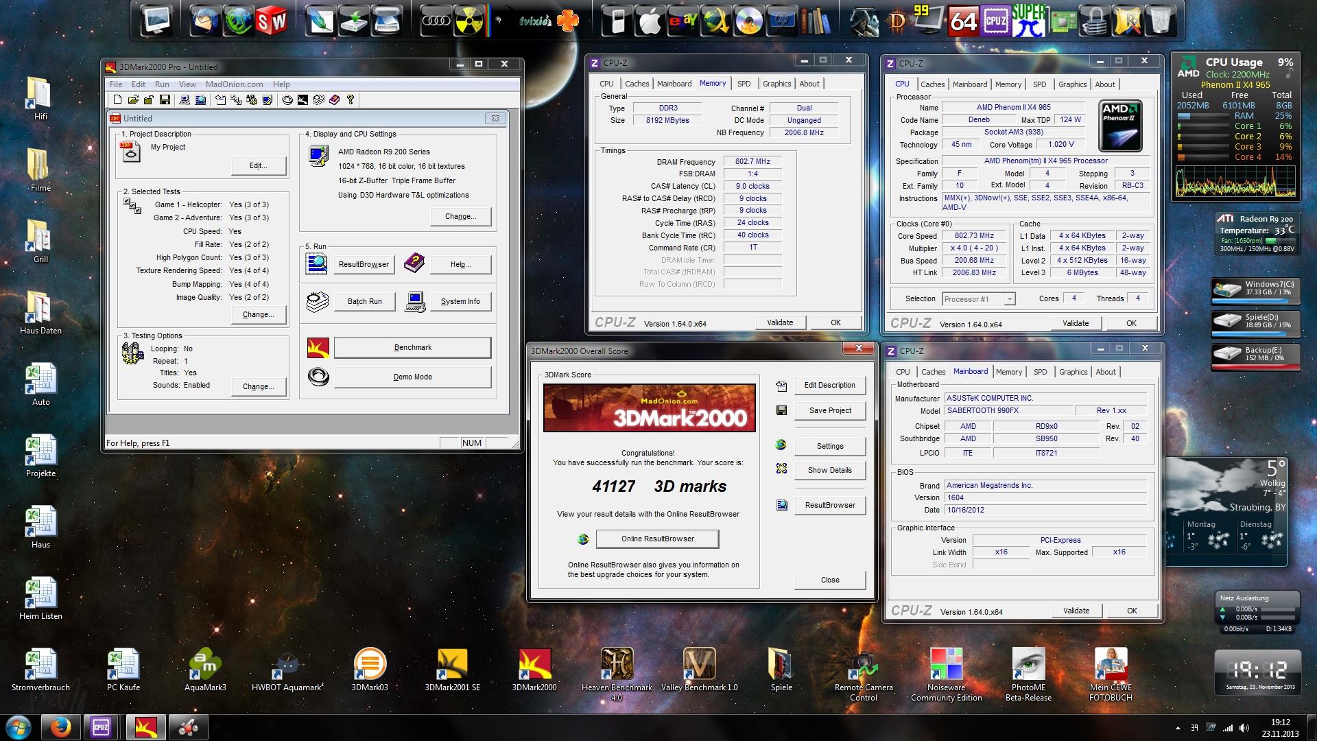Click the ResultBrowser toolbar icon in 3DMark2000
The width and height of the screenshot is (1317, 741).
point(200,99)
